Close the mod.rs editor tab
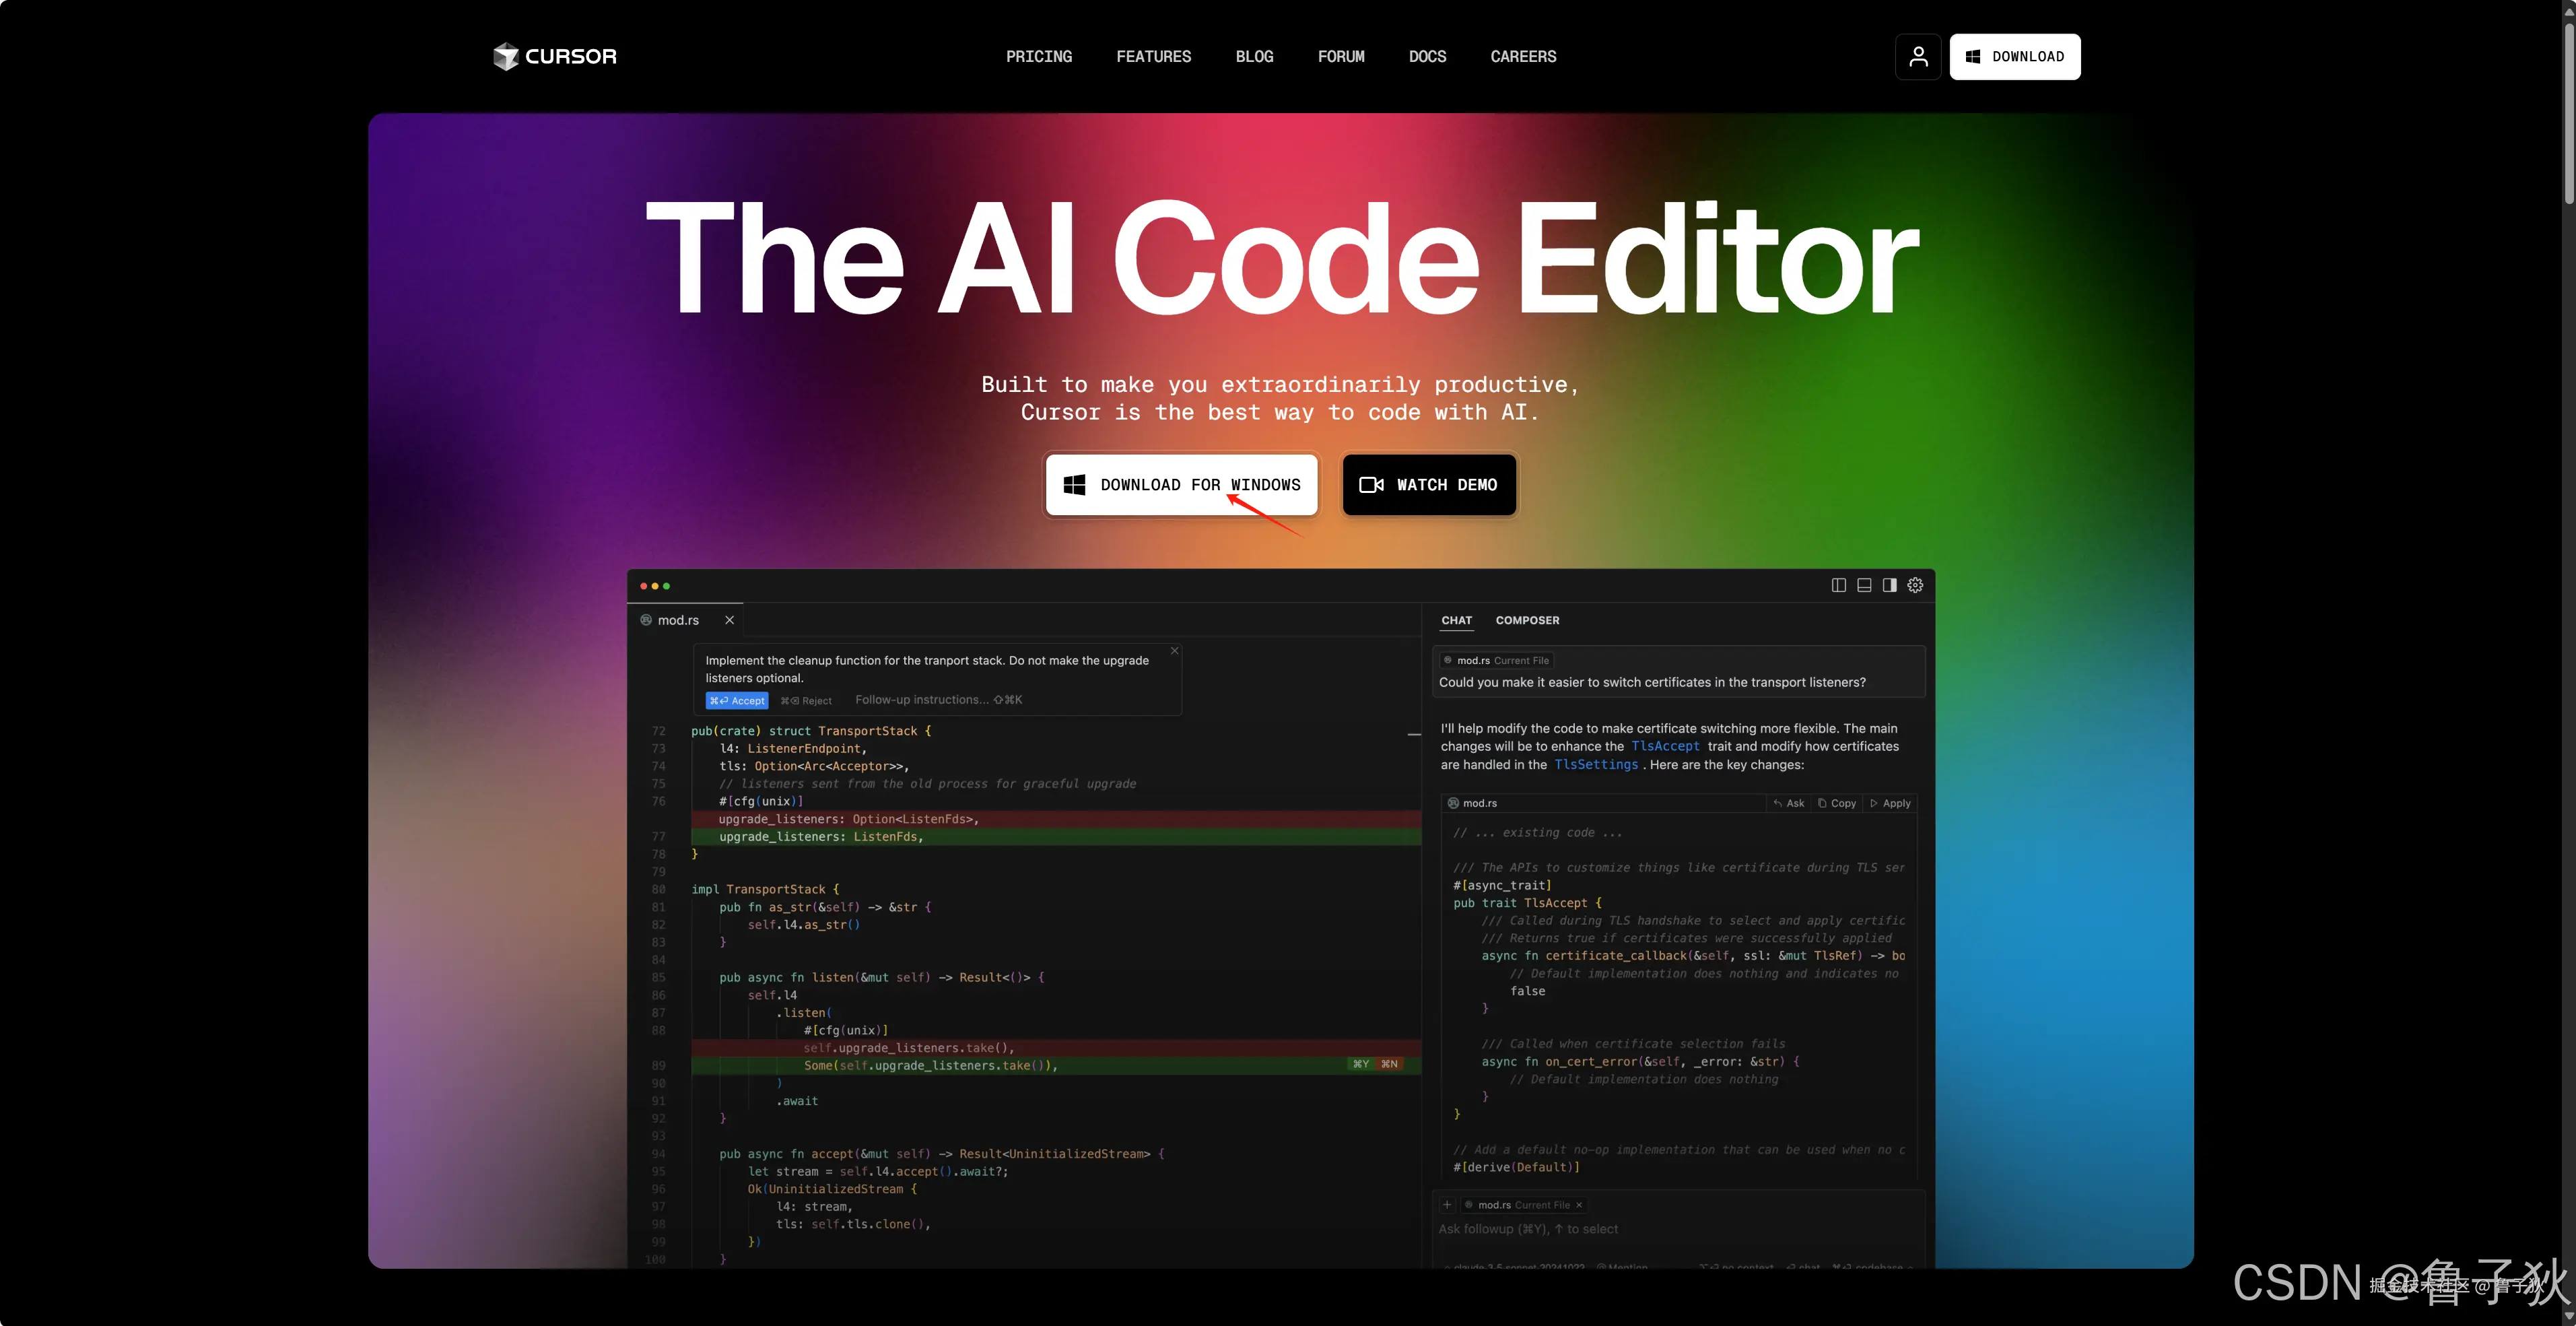The width and height of the screenshot is (2576, 1326). click(729, 620)
